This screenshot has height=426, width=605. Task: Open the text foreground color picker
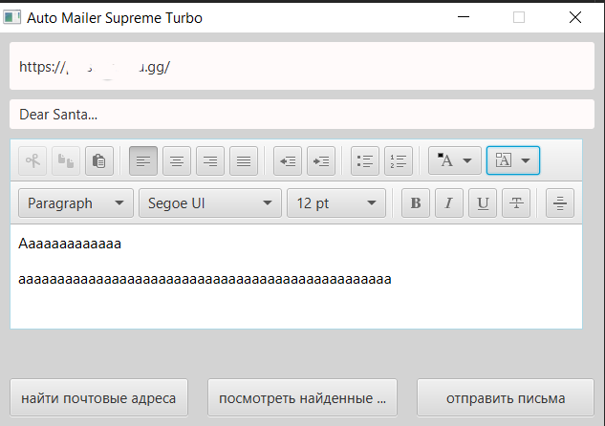click(455, 160)
